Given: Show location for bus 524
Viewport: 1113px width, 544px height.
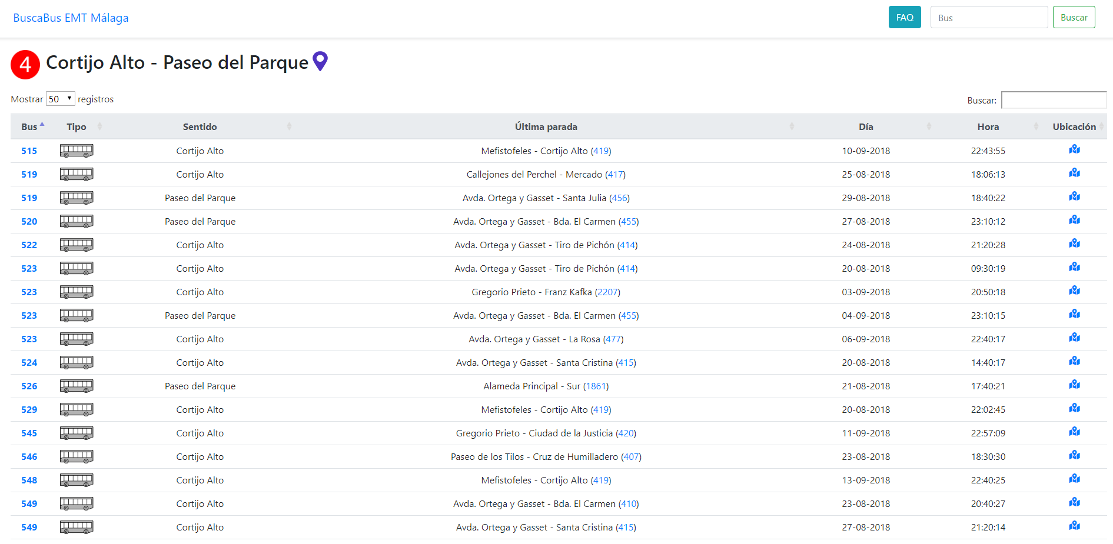Looking at the screenshot, I should [1074, 361].
